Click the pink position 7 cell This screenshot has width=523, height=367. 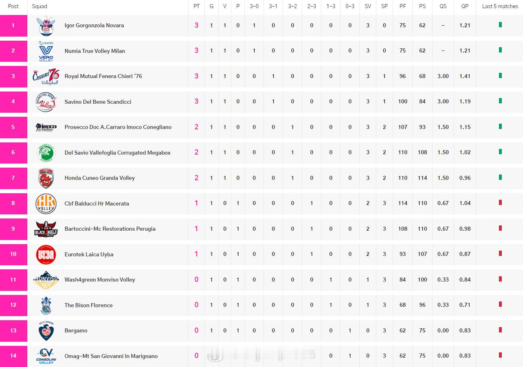coord(13,178)
